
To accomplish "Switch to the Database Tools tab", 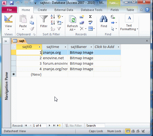I will (x=92, y=10).
